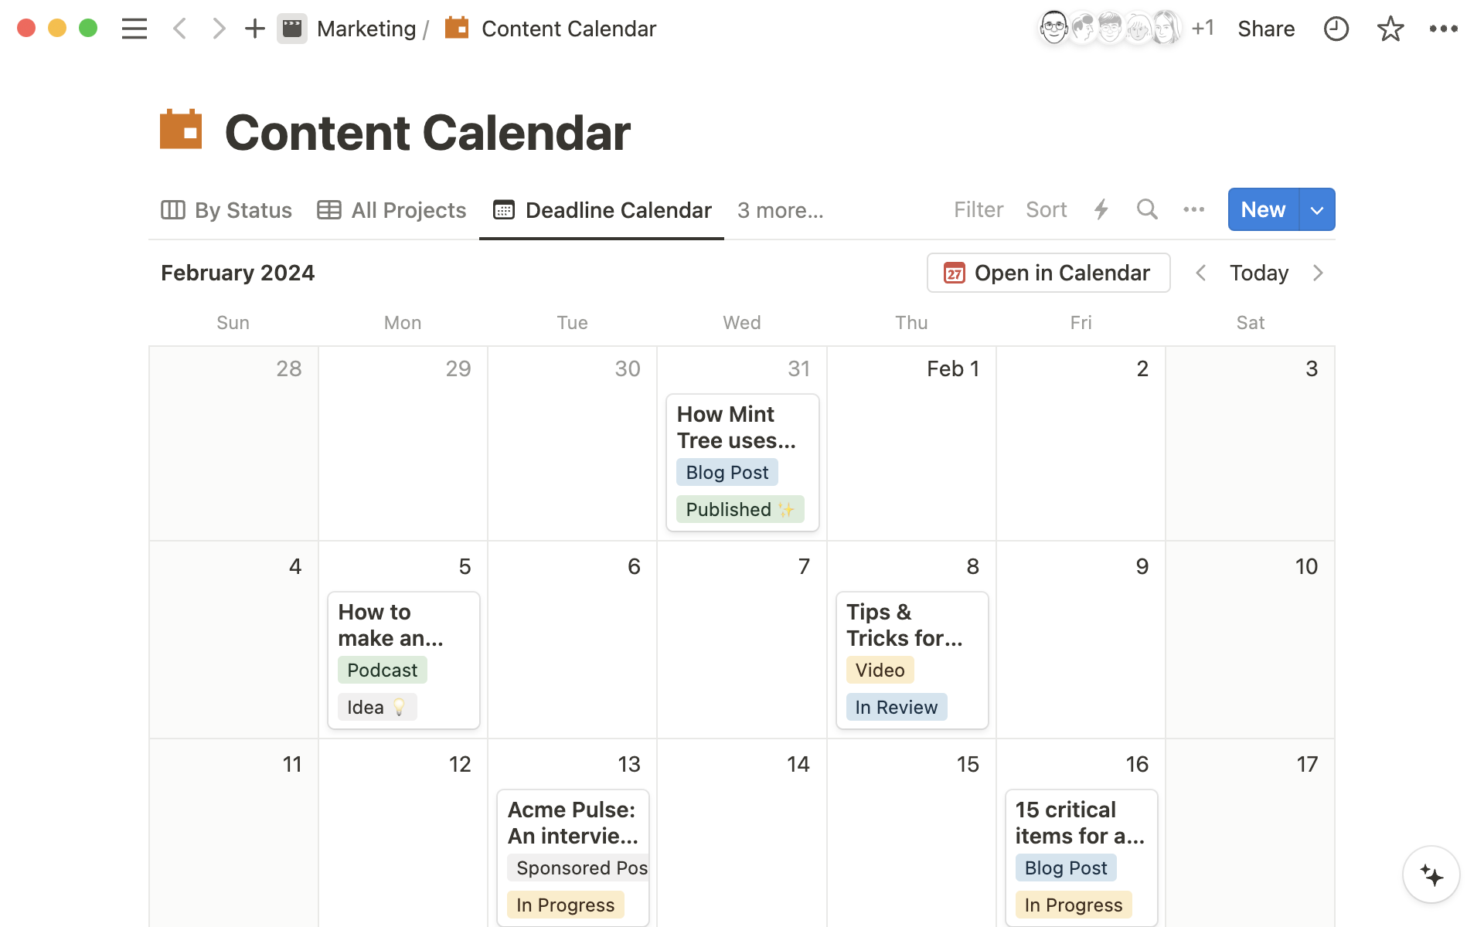1484x927 pixels.
Task: Expand the Sort options dropdown
Action: (x=1045, y=209)
